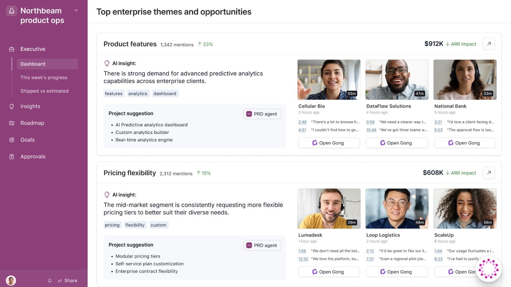The width and height of the screenshot is (511, 287).
Task: Select the Executive briefcase icon
Action: (11, 49)
